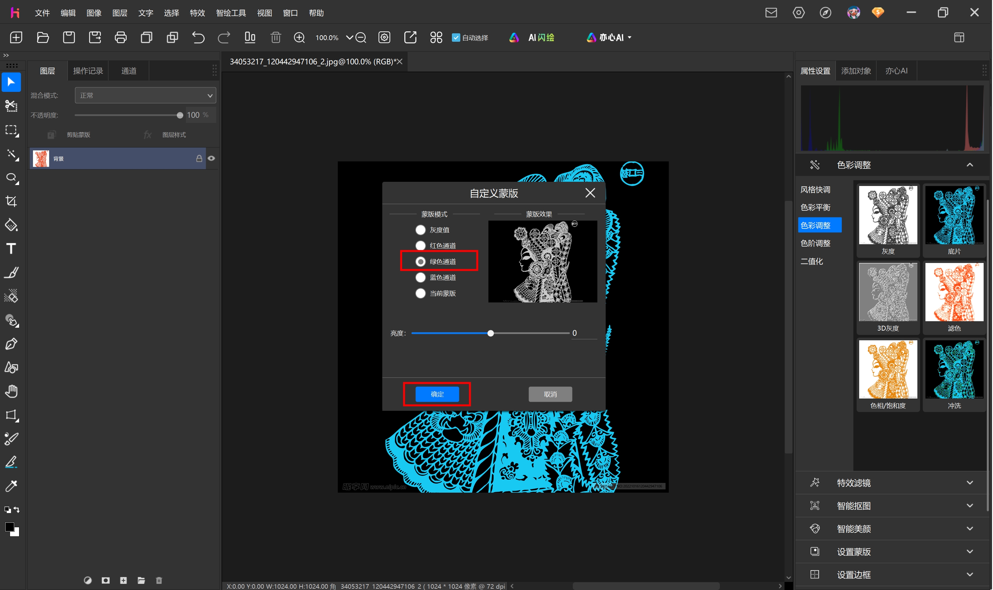Expand the 设置边框 section

click(x=970, y=574)
